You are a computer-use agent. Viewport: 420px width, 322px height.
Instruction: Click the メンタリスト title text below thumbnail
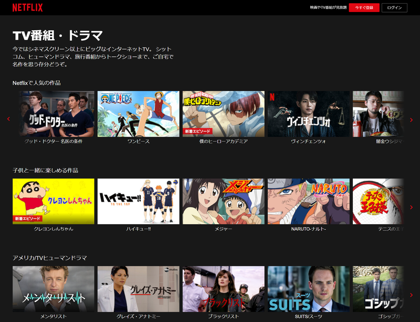click(x=54, y=316)
